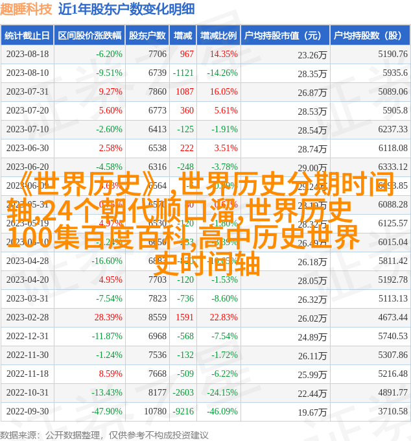This screenshot has height=441, width=411.
Task: Click shareholder count 8559
Action: (x=158, y=317)
